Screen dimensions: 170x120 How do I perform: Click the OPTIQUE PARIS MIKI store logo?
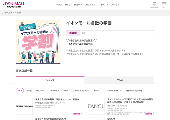(24, 106)
